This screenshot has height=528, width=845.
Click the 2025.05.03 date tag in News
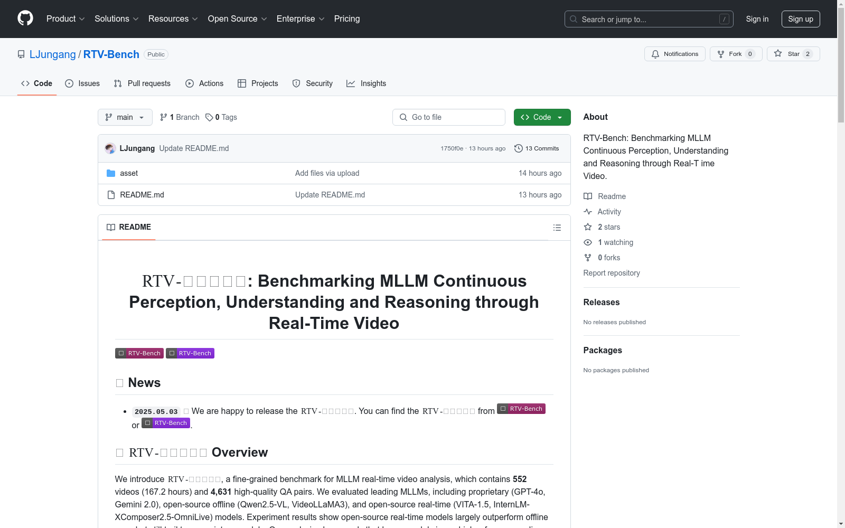point(156,412)
